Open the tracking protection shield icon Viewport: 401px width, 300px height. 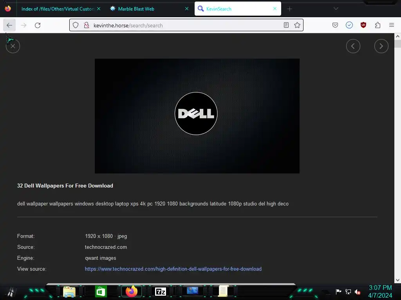(x=76, y=25)
